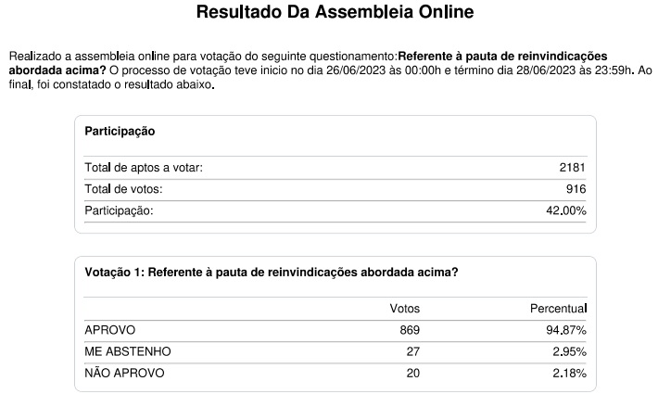Click the Votos column header
This screenshot has height=394, width=658.
click(404, 308)
